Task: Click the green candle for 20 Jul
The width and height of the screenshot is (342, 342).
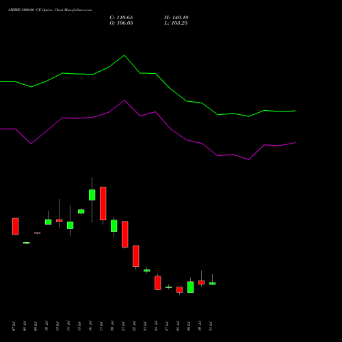Action: [114, 226]
